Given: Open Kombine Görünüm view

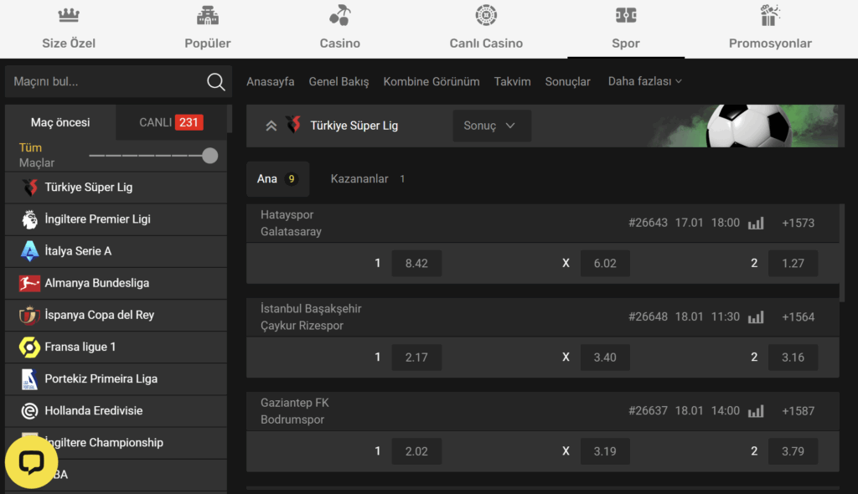Looking at the screenshot, I should [x=432, y=81].
